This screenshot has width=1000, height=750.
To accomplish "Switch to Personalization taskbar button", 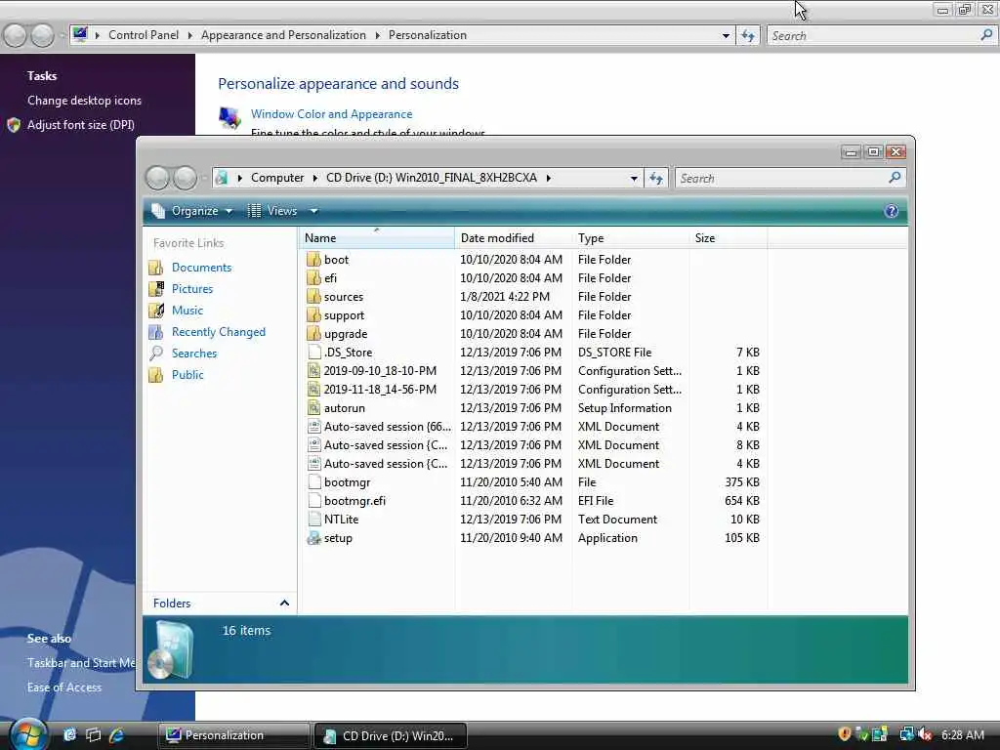I will coord(233,735).
